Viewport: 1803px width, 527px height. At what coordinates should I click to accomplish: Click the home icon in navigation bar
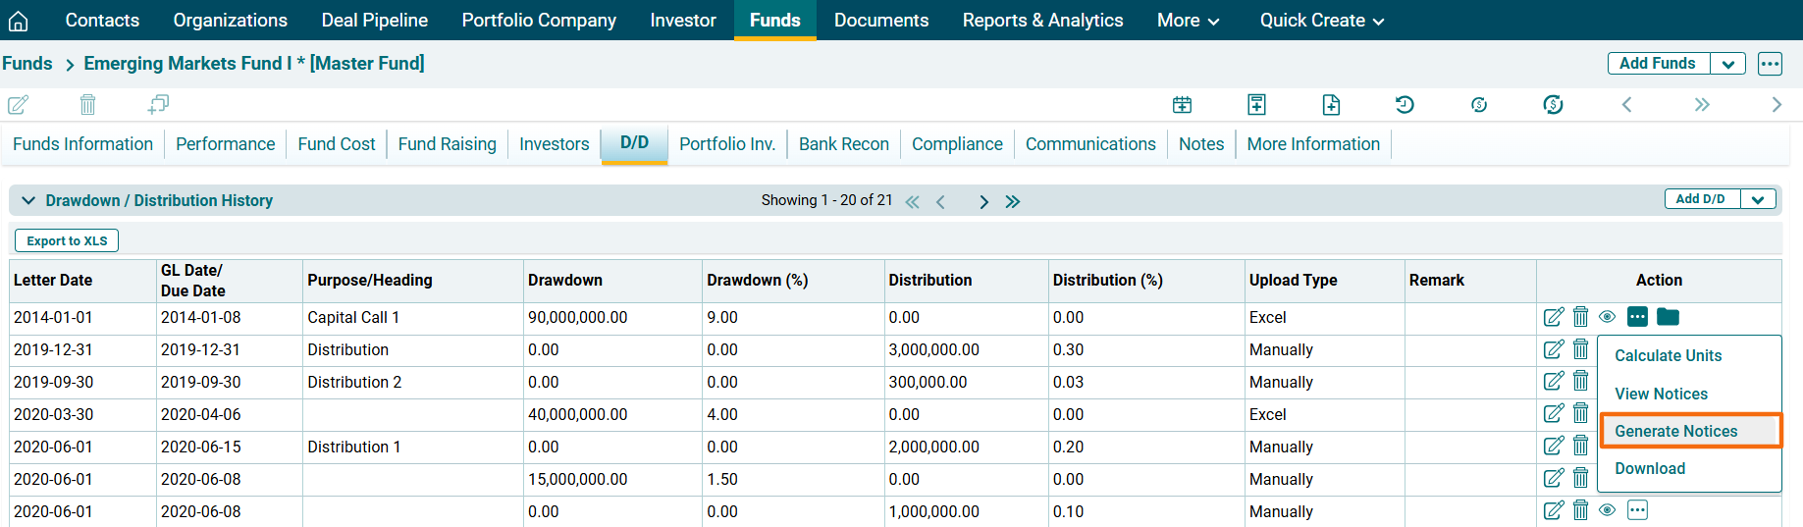18,21
